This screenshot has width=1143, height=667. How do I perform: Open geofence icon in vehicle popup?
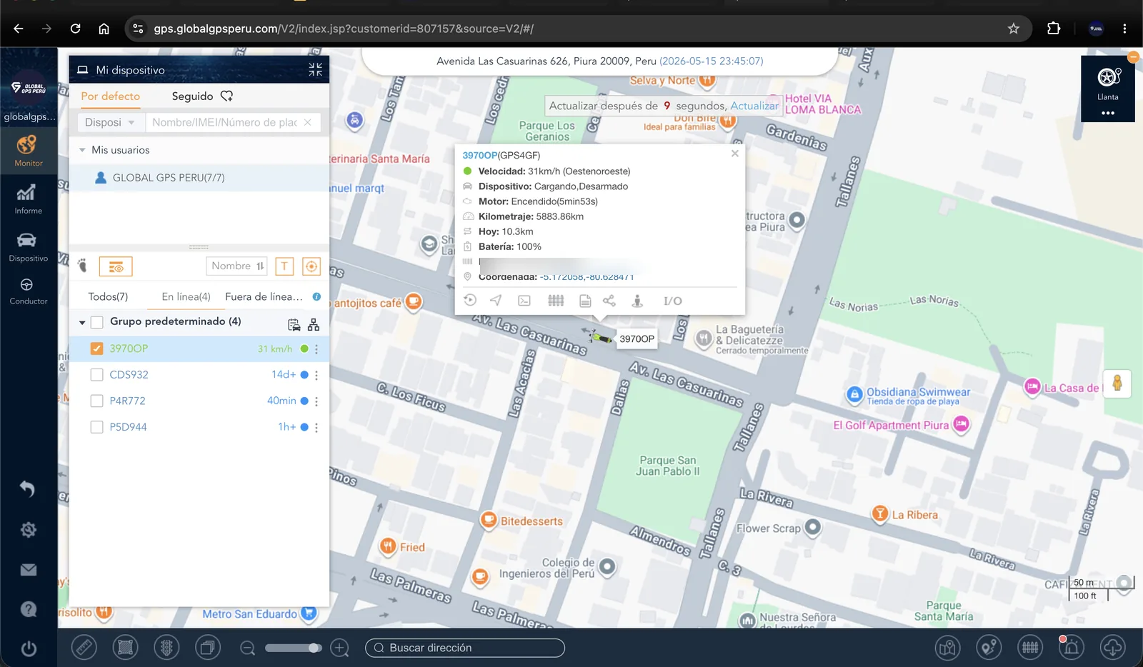pos(556,301)
